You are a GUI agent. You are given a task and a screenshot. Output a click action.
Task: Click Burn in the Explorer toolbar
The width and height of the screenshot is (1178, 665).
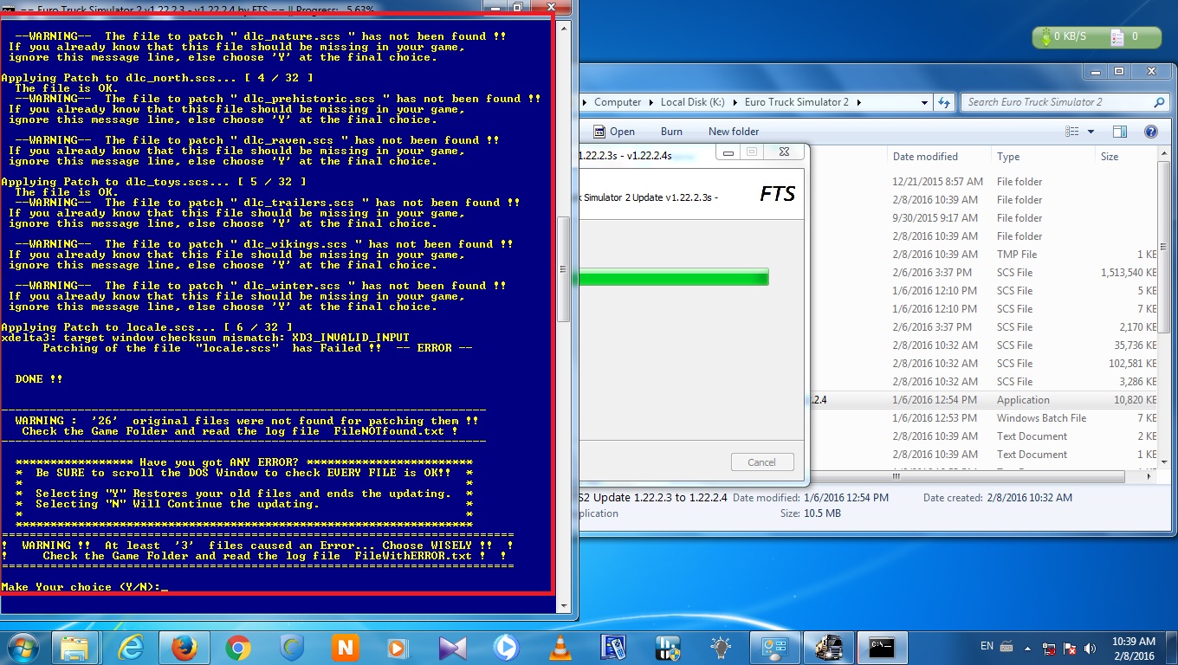(x=671, y=132)
